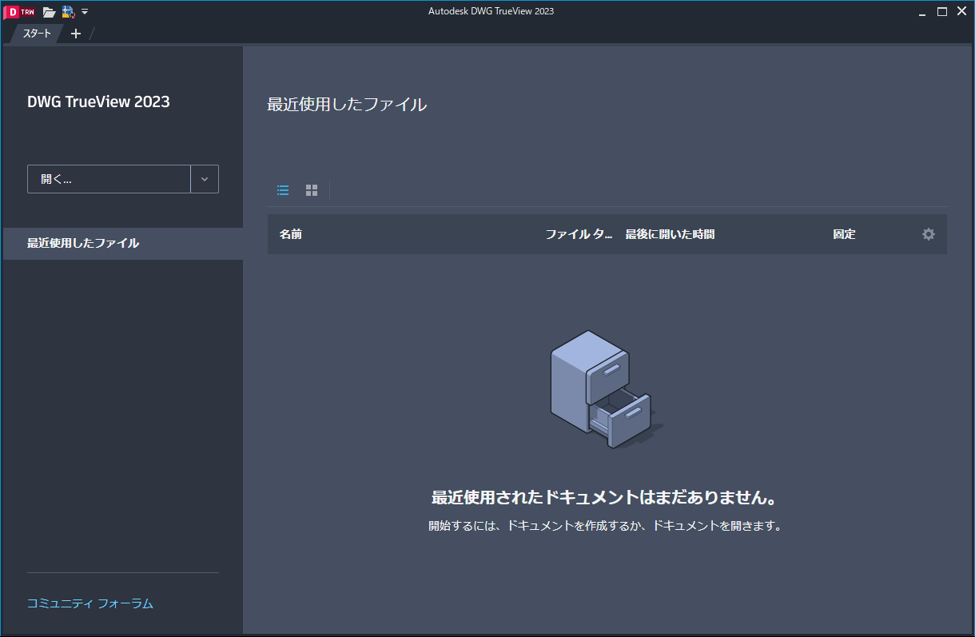
Task: Sort by the ファイル タ... column header
Action: pos(579,234)
